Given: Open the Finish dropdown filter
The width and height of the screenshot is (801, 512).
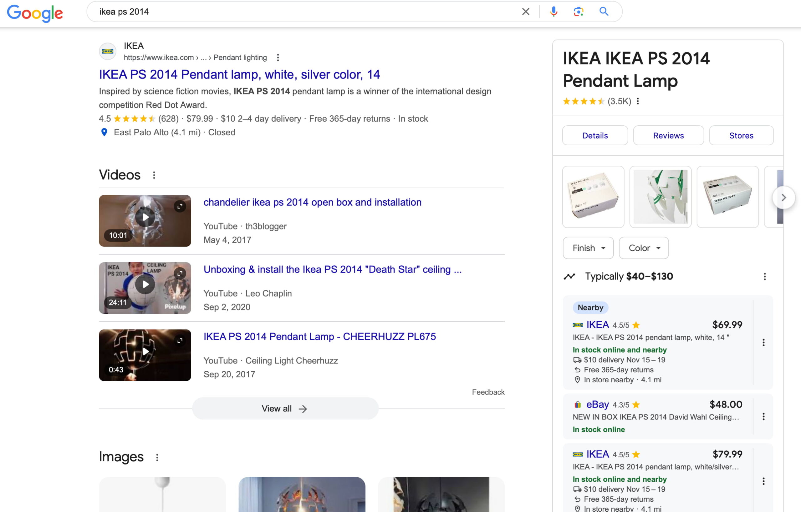Looking at the screenshot, I should point(588,248).
